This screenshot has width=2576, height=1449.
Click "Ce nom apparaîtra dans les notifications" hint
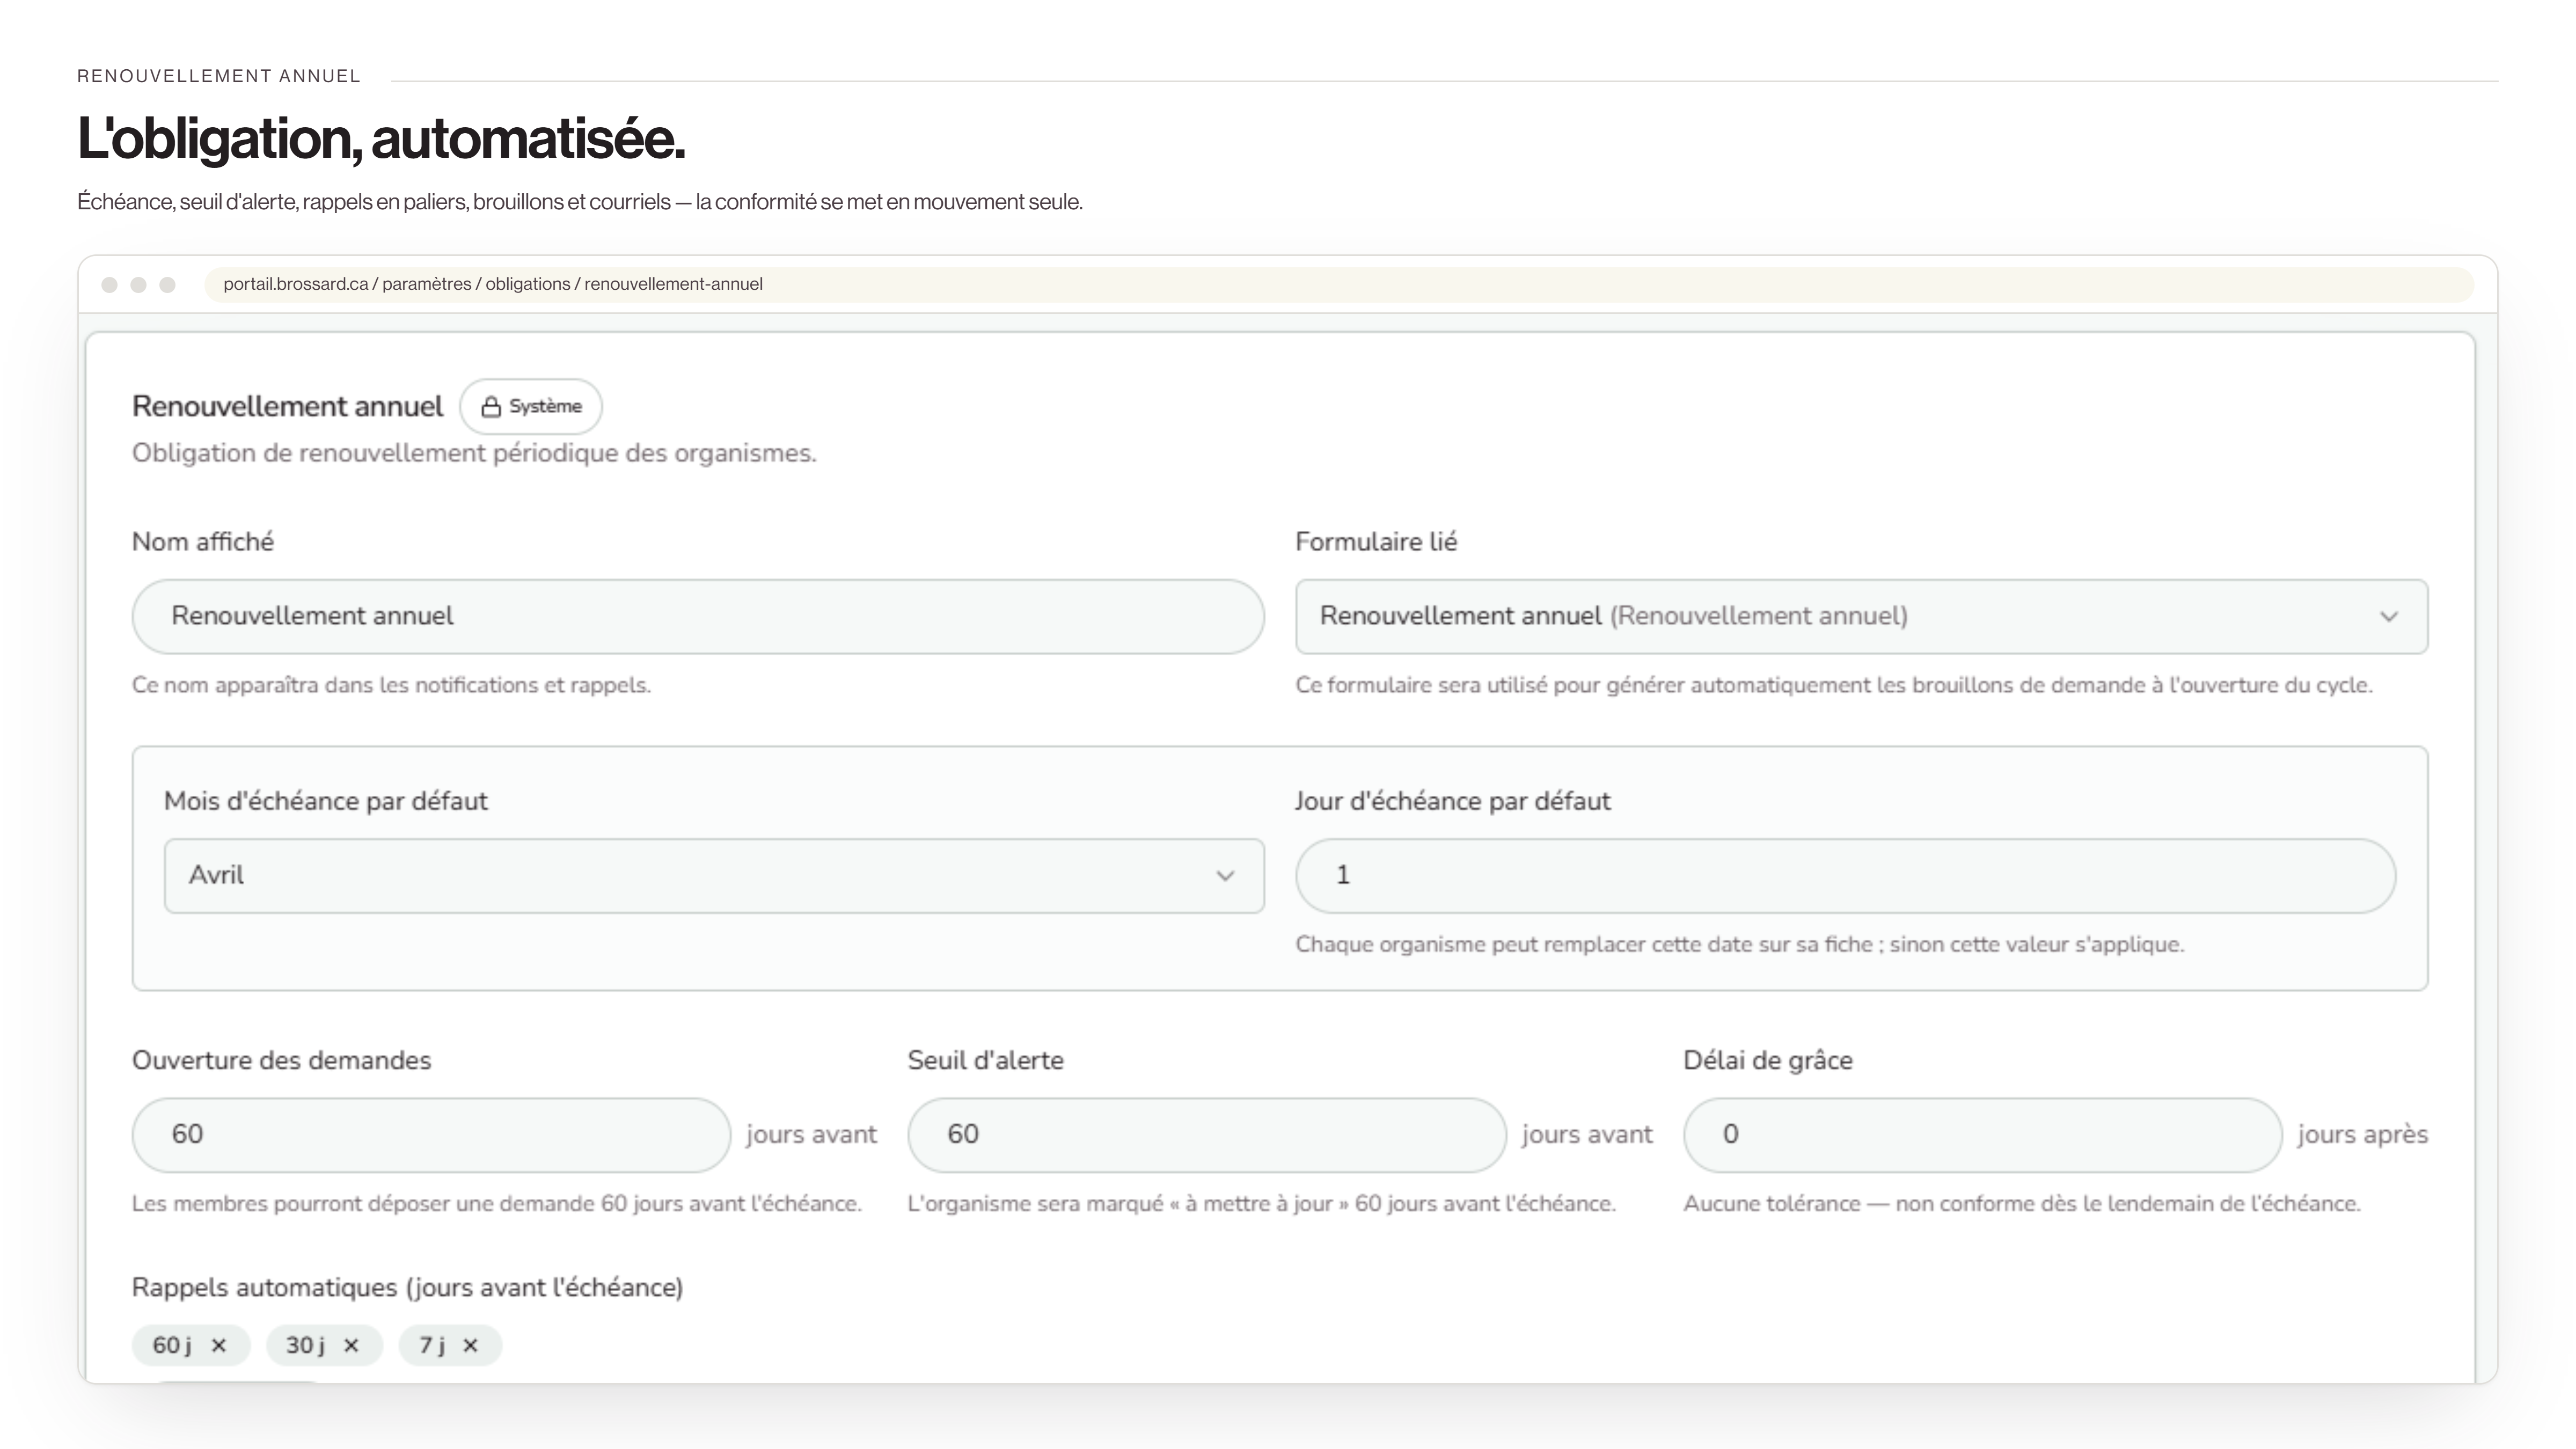pyautogui.click(x=391, y=685)
